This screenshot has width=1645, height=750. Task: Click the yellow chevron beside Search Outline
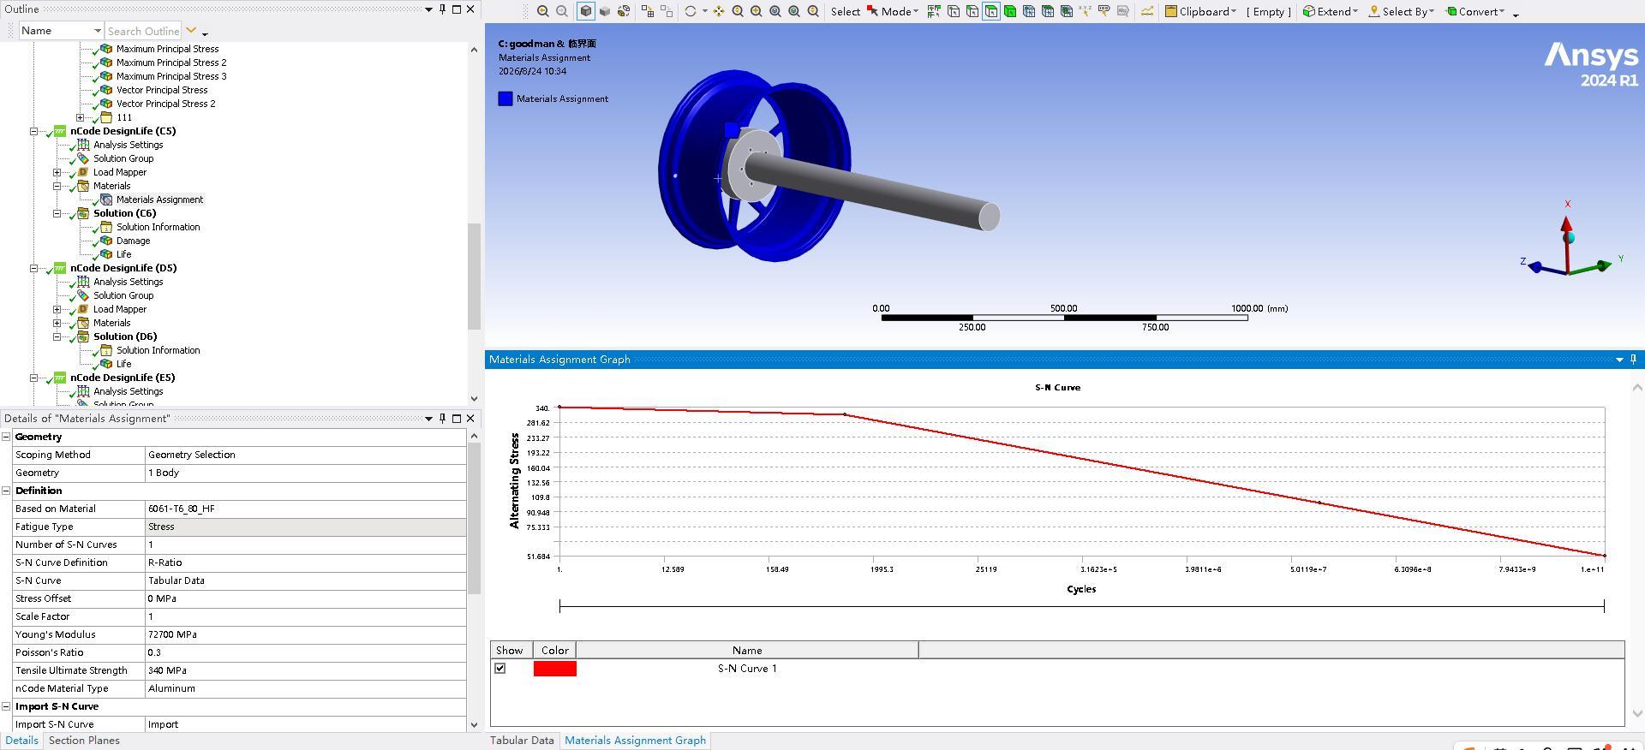192,31
